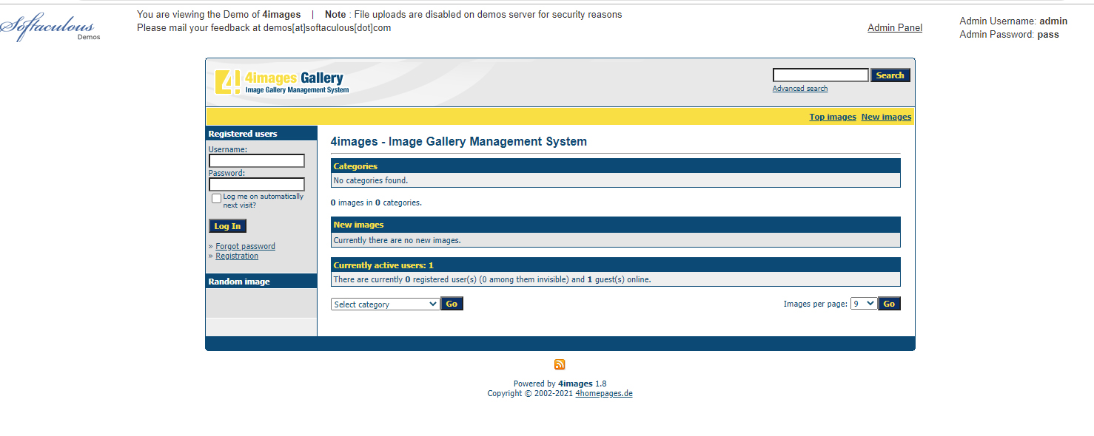Click the '0 images in 0 categories.' text
This screenshot has width=1094, height=436.
[x=376, y=202]
